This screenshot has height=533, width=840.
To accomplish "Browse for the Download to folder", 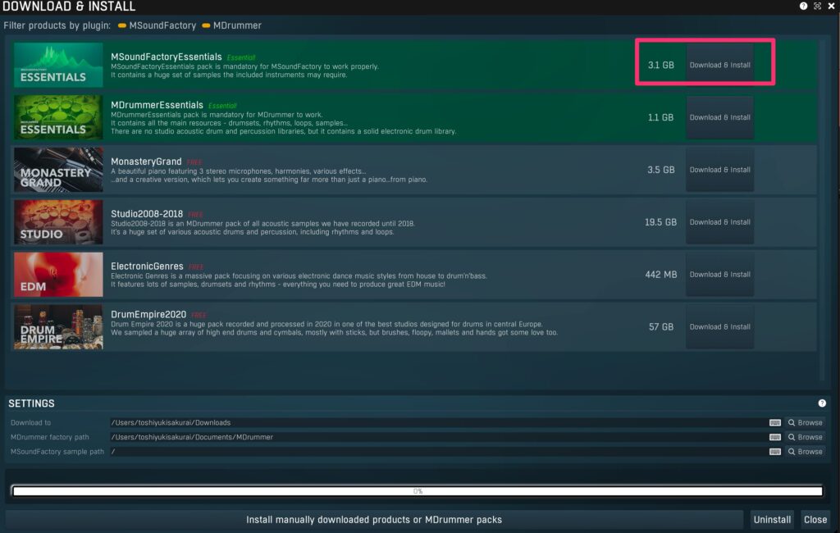I will pyautogui.click(x=805, y=422).
